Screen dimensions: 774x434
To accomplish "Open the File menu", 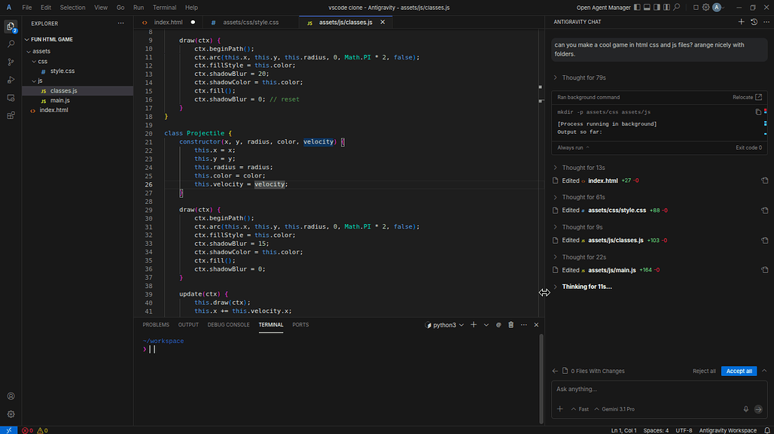I will point(27,8).
